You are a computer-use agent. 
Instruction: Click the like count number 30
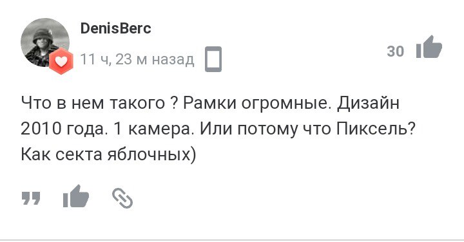click(x=395, y=51)
